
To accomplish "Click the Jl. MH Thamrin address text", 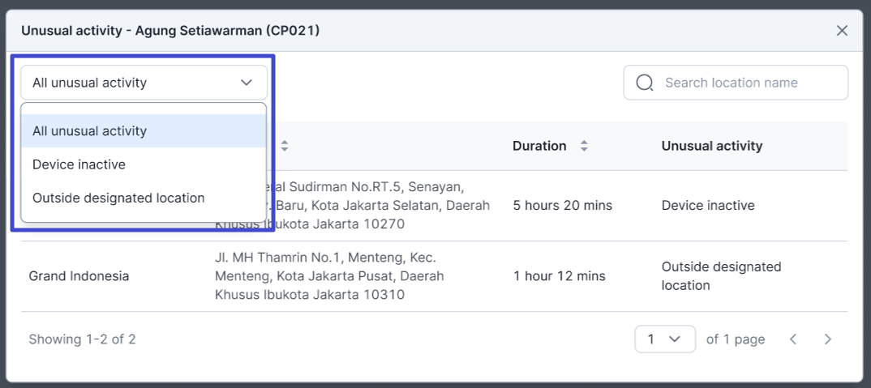I will coord(329,276).
